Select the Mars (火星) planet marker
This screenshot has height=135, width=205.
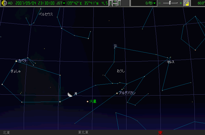pos(87,102)
